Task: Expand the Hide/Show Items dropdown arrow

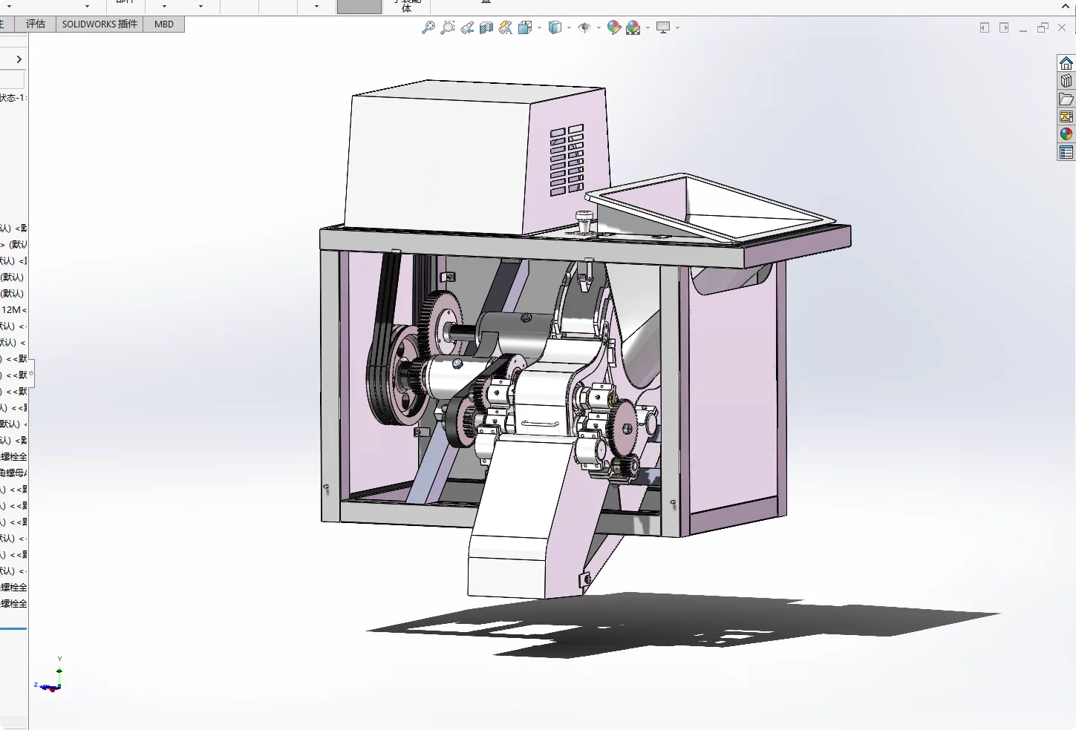Action: [599, 27]
